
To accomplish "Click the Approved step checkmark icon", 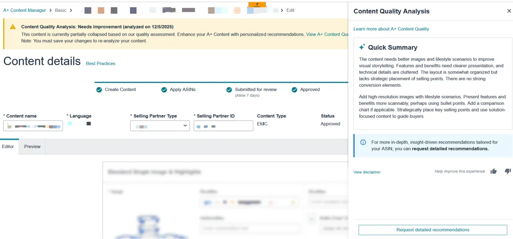I will (294, 90).
